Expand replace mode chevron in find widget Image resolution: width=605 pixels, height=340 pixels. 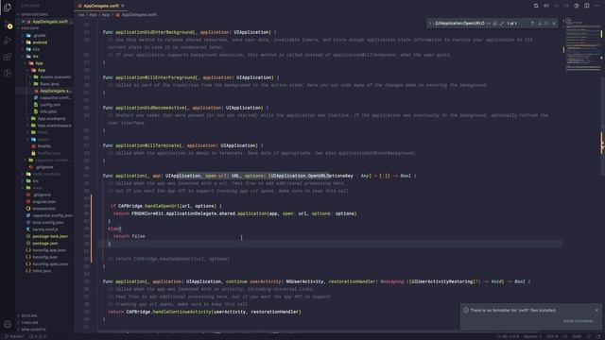pos(430,24)
